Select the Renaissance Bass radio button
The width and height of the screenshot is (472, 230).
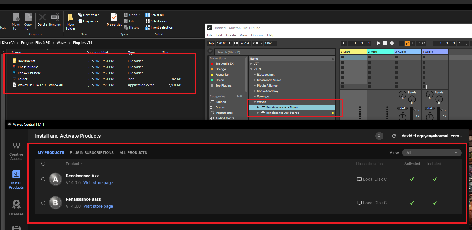pos(43,203)
